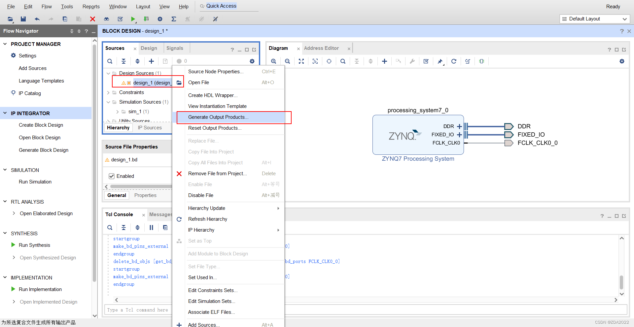This screenshot has width=634, height=327.
Task: Collapse the PROJECT MANAGER section
Action: [x=5, y=44]
